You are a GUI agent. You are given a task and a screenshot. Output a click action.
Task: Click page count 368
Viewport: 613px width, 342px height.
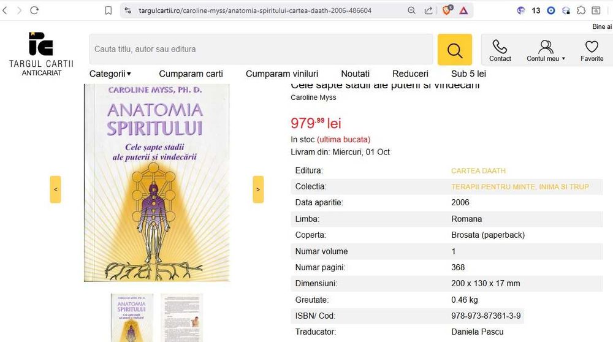point(458,267)
